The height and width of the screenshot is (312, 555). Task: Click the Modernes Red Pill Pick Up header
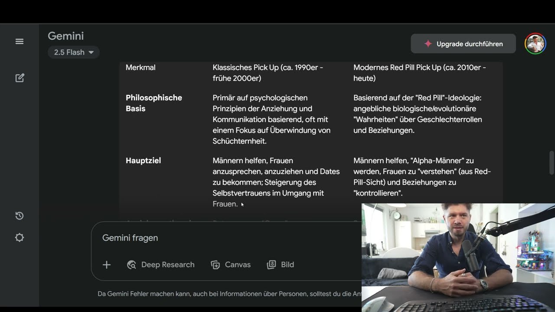pos(420,73)
